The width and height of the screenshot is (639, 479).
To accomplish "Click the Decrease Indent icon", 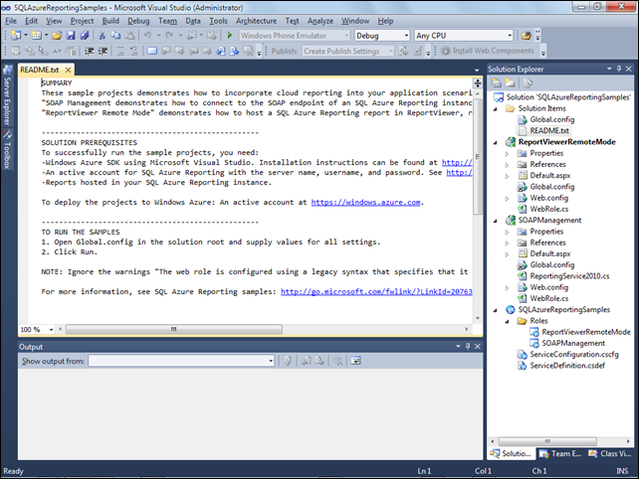I will 89,51.
